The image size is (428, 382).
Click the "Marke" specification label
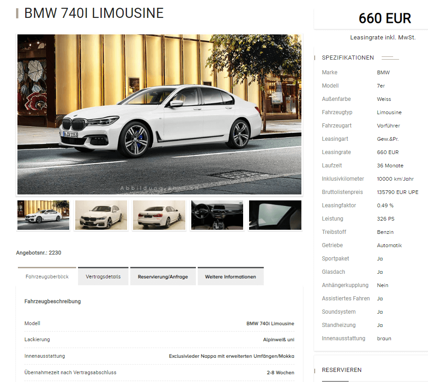click(329, 72)
